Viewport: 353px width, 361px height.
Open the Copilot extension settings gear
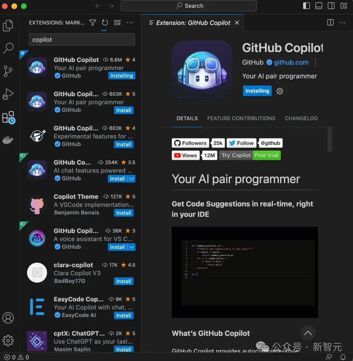tap(280, 91)
